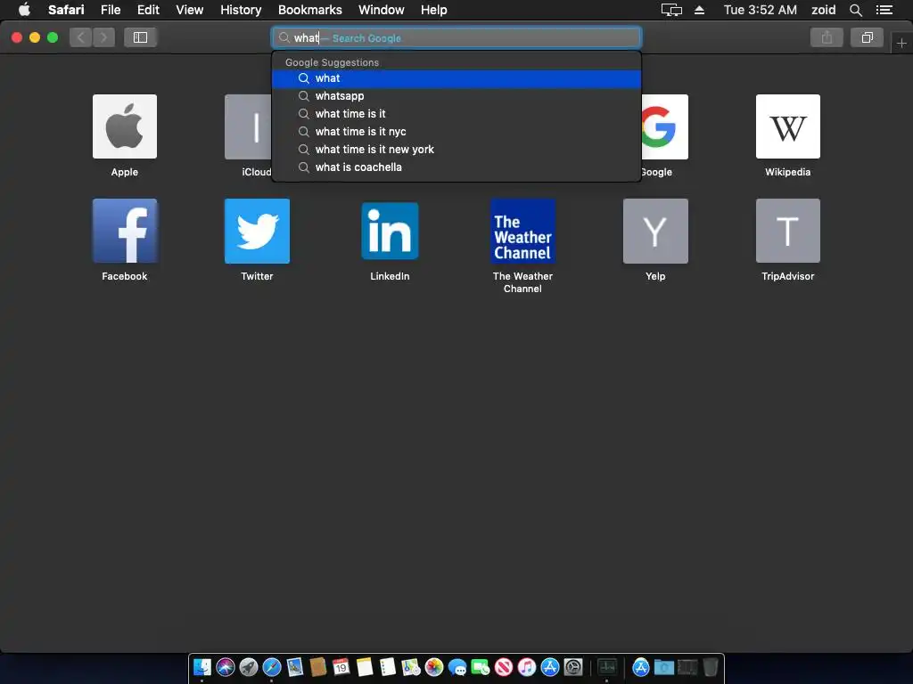Launch Siri from the Dock
Image resolution: width=913 pixels, height=684 pixels.
click(226, 666)
